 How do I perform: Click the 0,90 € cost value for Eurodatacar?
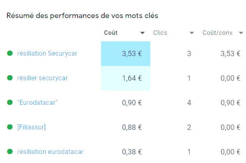point(132,103)
